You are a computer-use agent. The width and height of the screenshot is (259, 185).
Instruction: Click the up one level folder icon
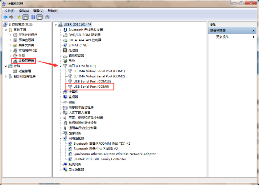(19, 17)
